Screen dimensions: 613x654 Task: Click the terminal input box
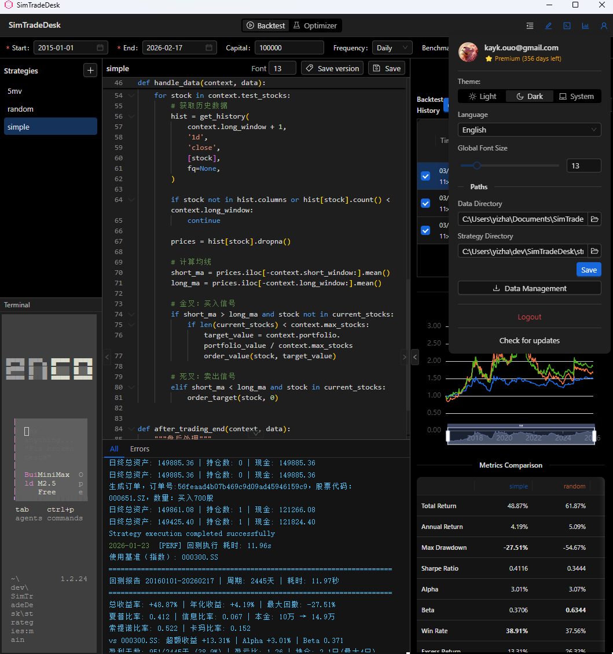point(51,460)
